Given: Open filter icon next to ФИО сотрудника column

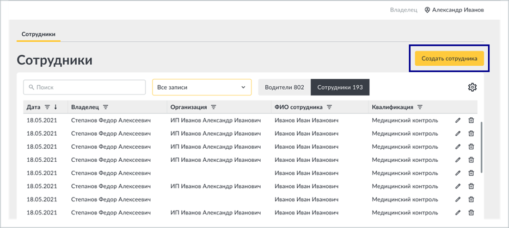Looking at the screenshot, I should pos(329,107).
